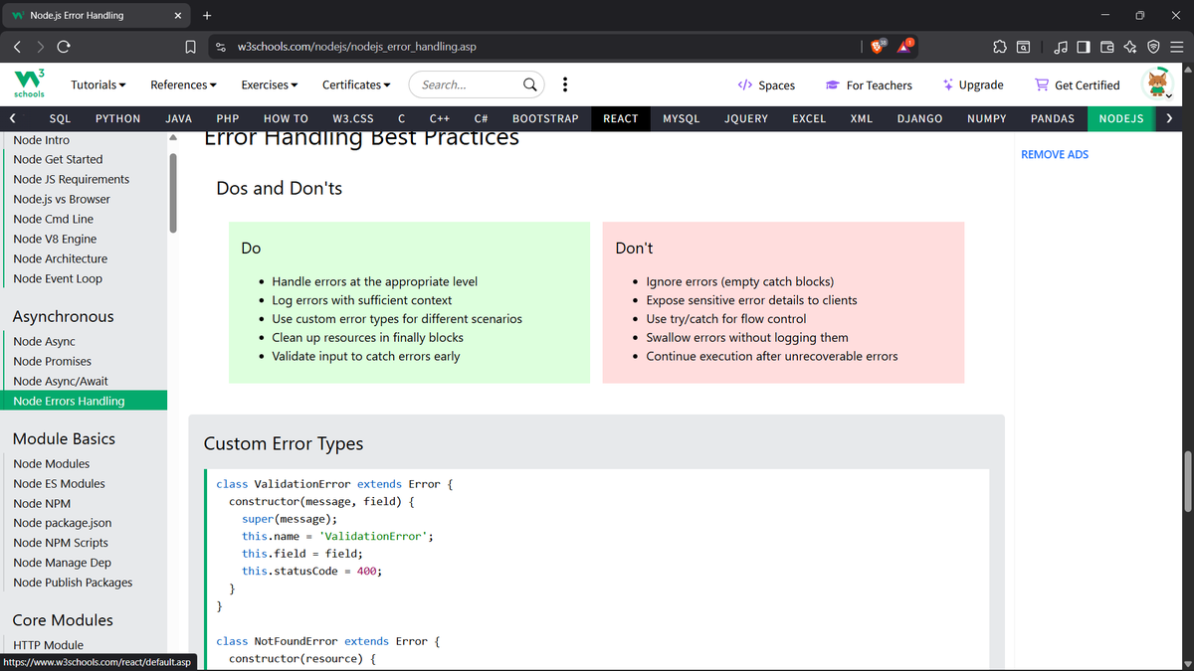Switch to the JAVA topic
Screen dimensions: 1194x671
click(178, 118)
